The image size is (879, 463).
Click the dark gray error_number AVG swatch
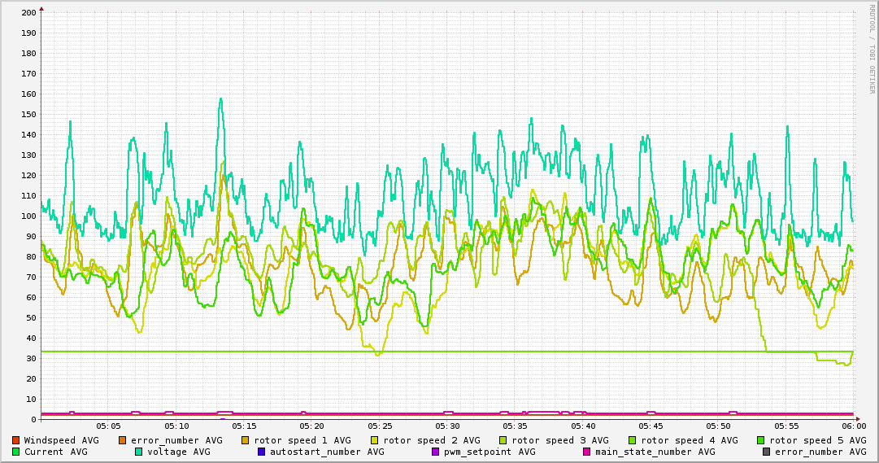[x=766, y=452]
